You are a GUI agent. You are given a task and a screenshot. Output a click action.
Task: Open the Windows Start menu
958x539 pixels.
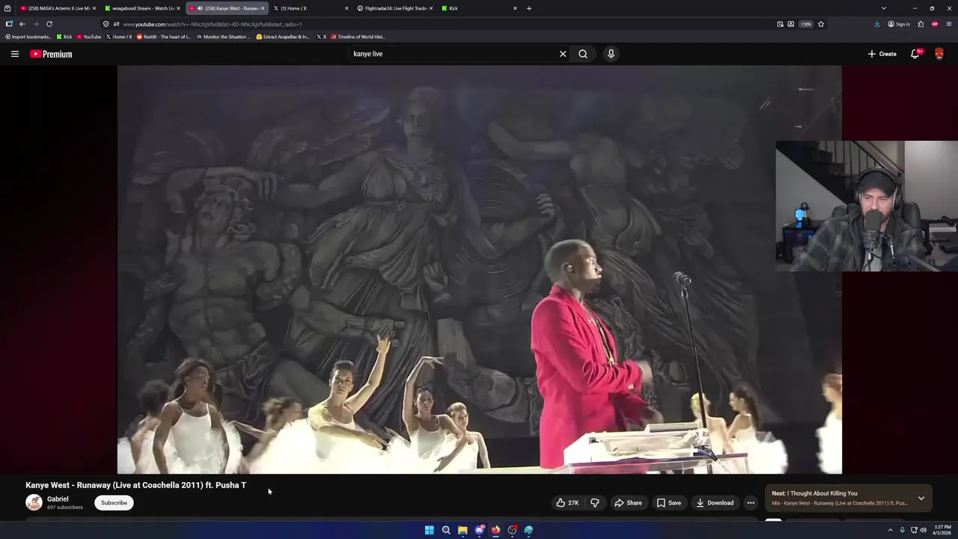pyautogui.click(x=430, y=530)
